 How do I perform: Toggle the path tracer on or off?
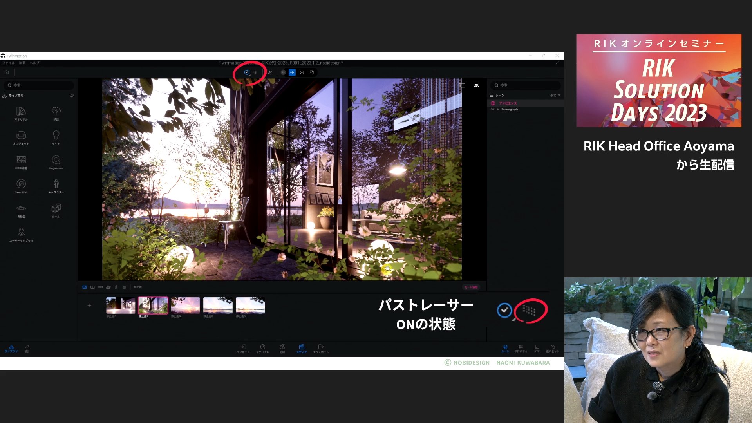click(x=247, y=72)
